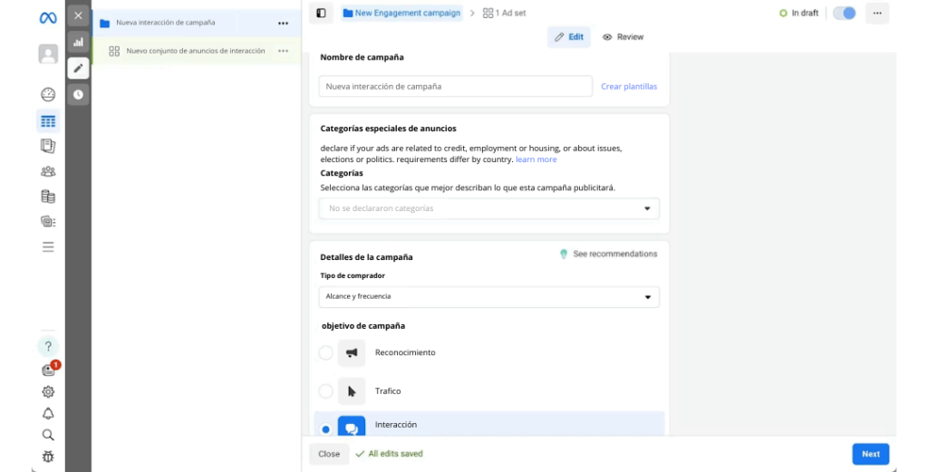Open the clock history icon
928x472 pixels.
tap(78, 94)
